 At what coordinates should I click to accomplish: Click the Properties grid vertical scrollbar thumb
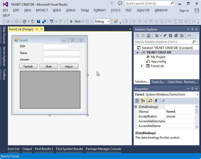pos(197,111)
